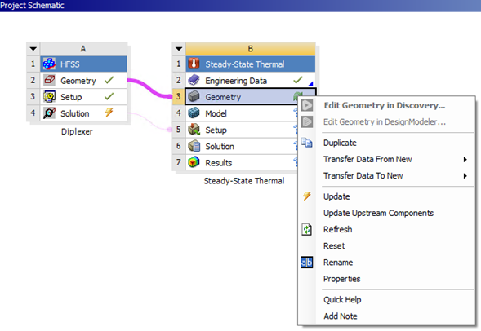481x331 pixels.
Task: Select Reset from the context menu
Action: [334, 246]
